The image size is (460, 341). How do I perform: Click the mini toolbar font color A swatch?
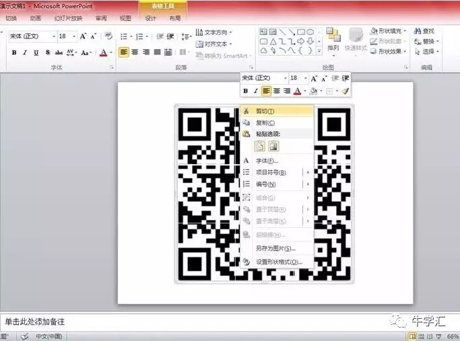point(298,91)
